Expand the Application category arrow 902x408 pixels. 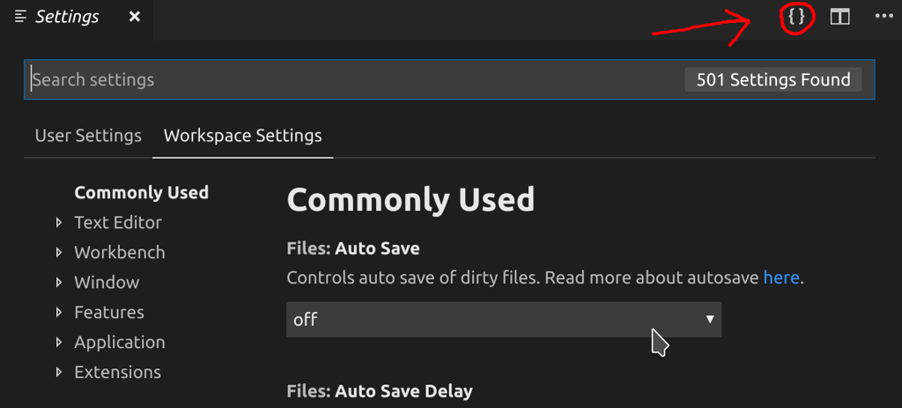pyautogui.click(x=59, y=343)
